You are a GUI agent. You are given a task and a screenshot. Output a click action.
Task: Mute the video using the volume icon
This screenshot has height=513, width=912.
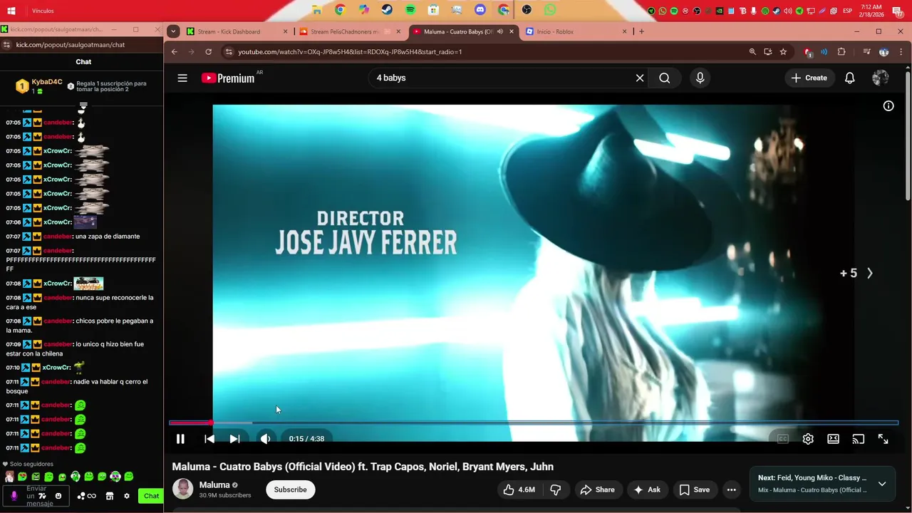[x=265, y=439]
